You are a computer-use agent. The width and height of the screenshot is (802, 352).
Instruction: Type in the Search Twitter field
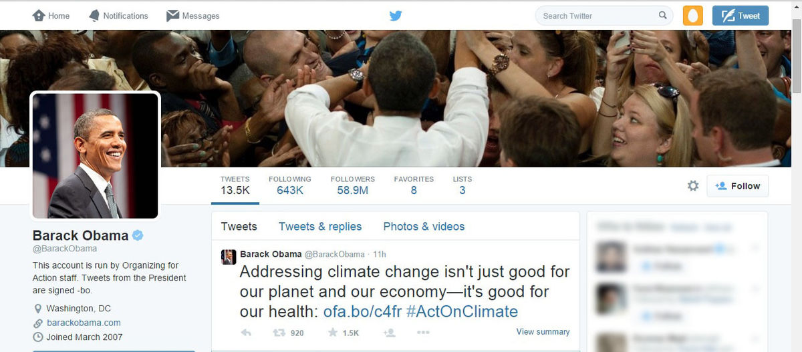click(x=597, y=15)
